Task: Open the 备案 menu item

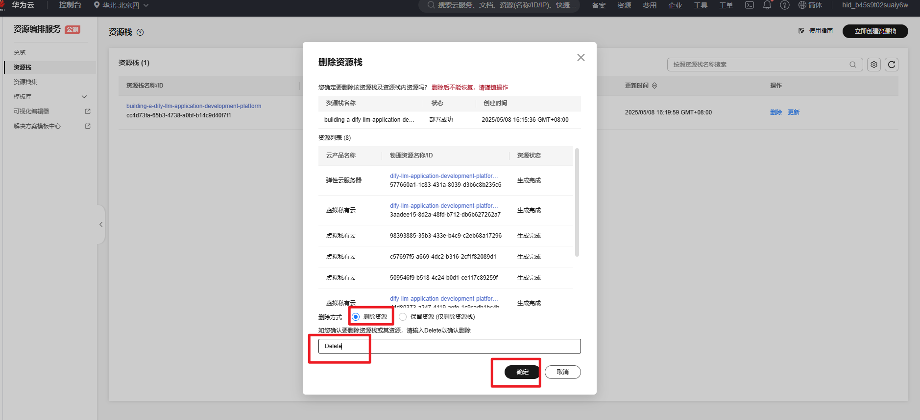Action: coord(599,5)
